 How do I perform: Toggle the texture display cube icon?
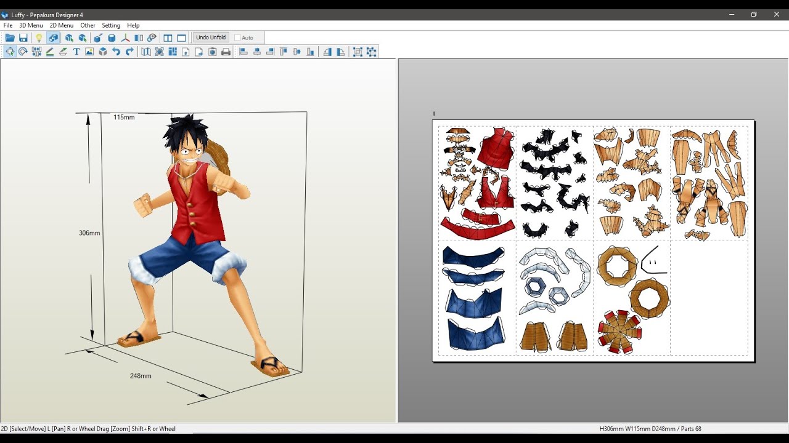[54, 38]
